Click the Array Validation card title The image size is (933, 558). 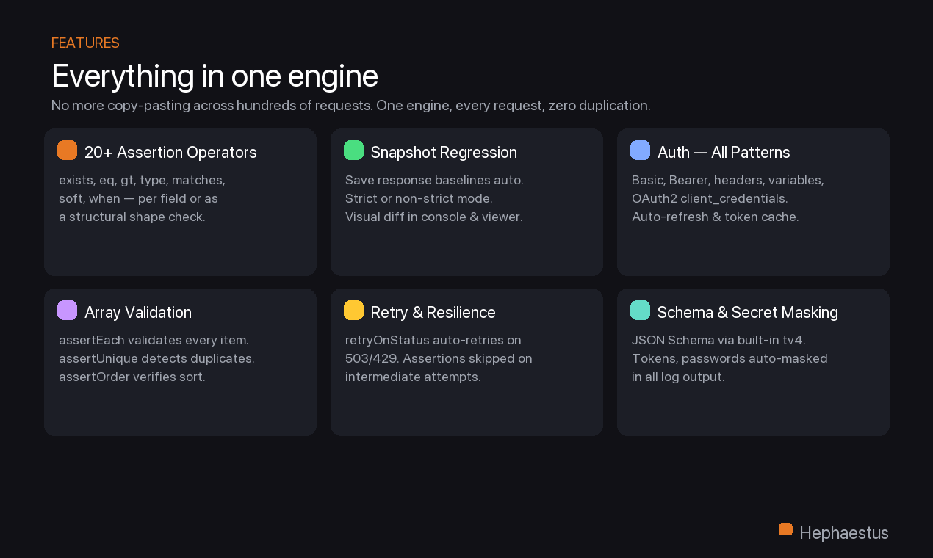(x=138, y=313)
